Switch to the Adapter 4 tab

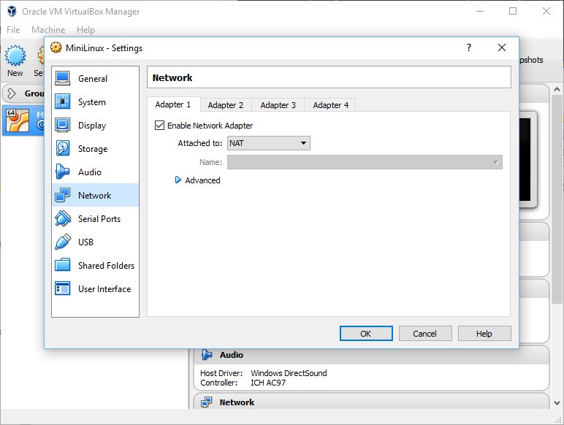pyautogui.click(x=330, y=105)
